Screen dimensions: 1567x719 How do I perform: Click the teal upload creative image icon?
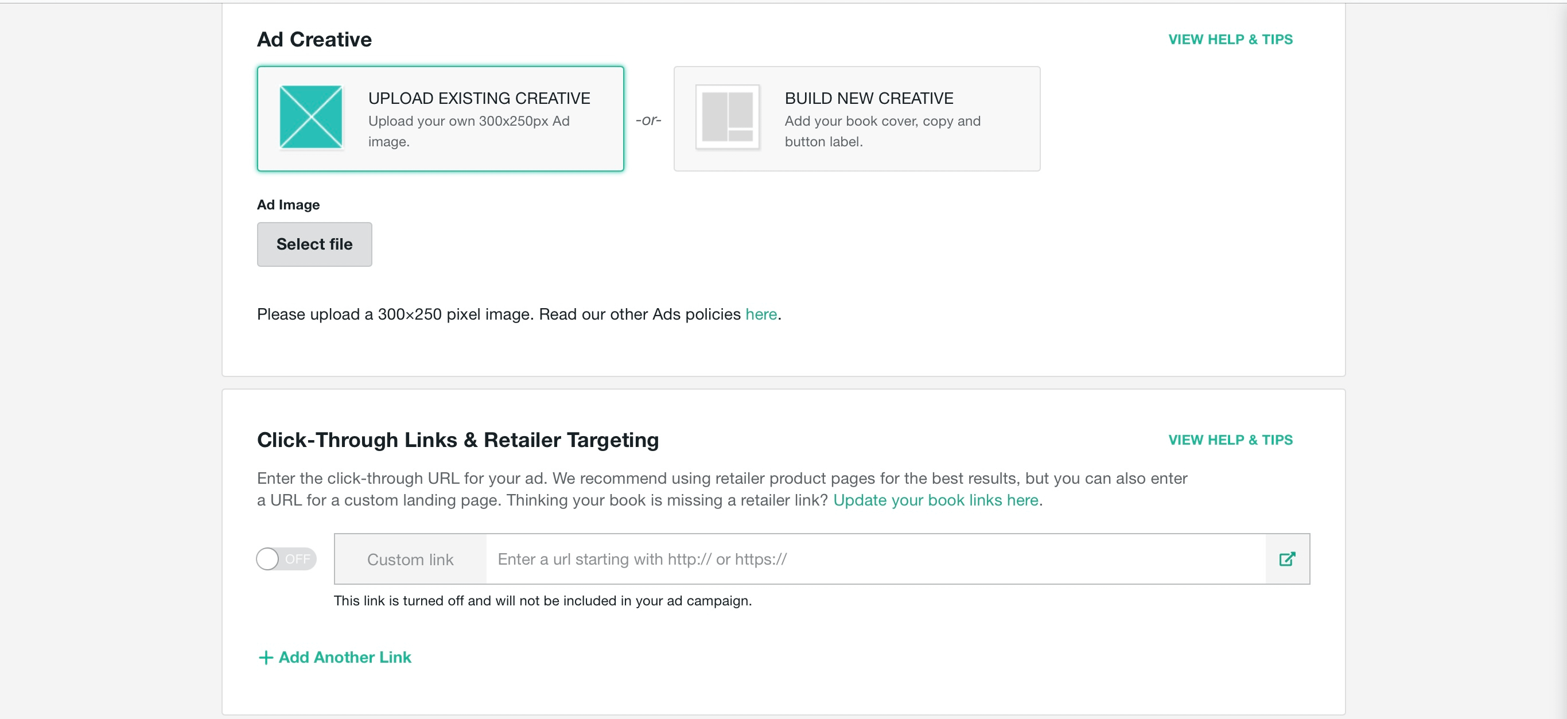pyautogui.click(x=311, y=117)
